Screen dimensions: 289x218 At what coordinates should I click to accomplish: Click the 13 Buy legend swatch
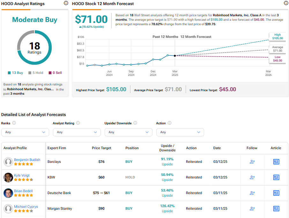tap(10, 73)
